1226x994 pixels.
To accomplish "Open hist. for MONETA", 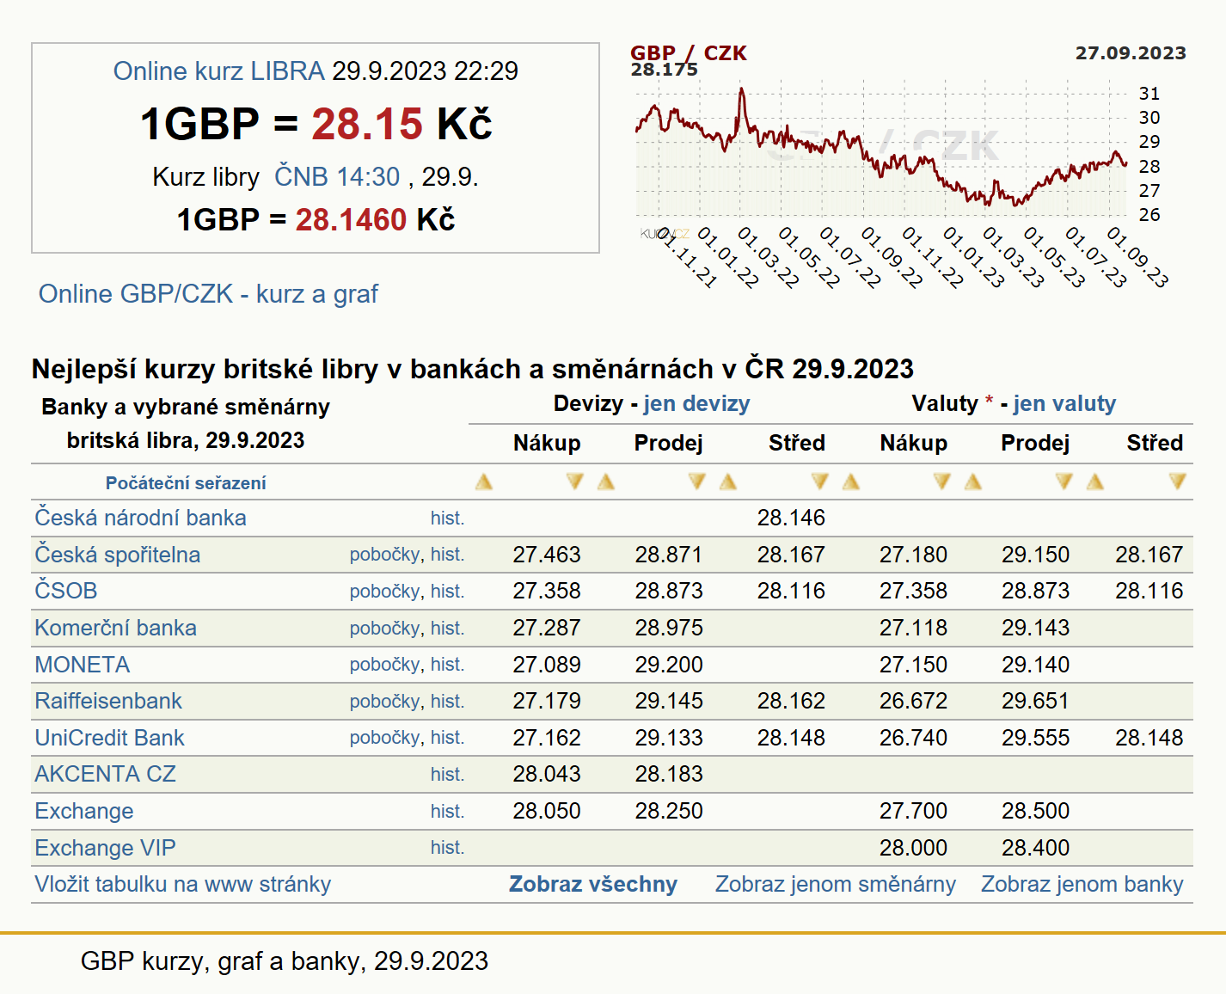I will pyautogui.click(x=447, y=665).
